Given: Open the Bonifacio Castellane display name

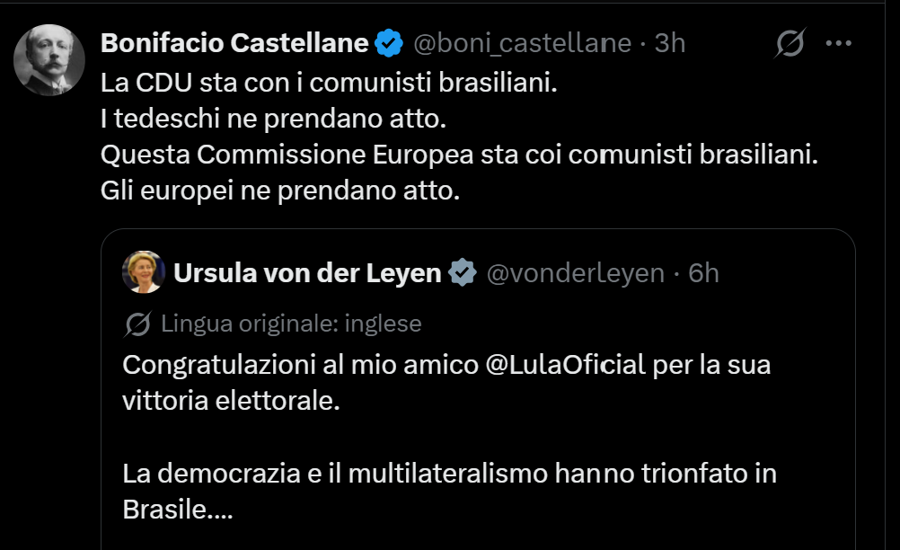Looking at the screenshot, I should pyautogui.click(x=234, y=43).
